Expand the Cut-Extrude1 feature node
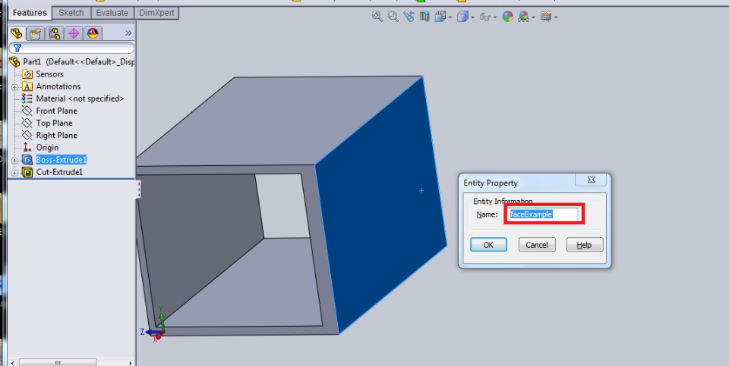The width and height of the screenshot is (729, 366). pyautogui.click(x=14, y=173)
